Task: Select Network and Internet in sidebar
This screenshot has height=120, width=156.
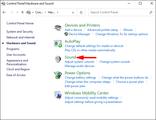Action: [20, 37]
